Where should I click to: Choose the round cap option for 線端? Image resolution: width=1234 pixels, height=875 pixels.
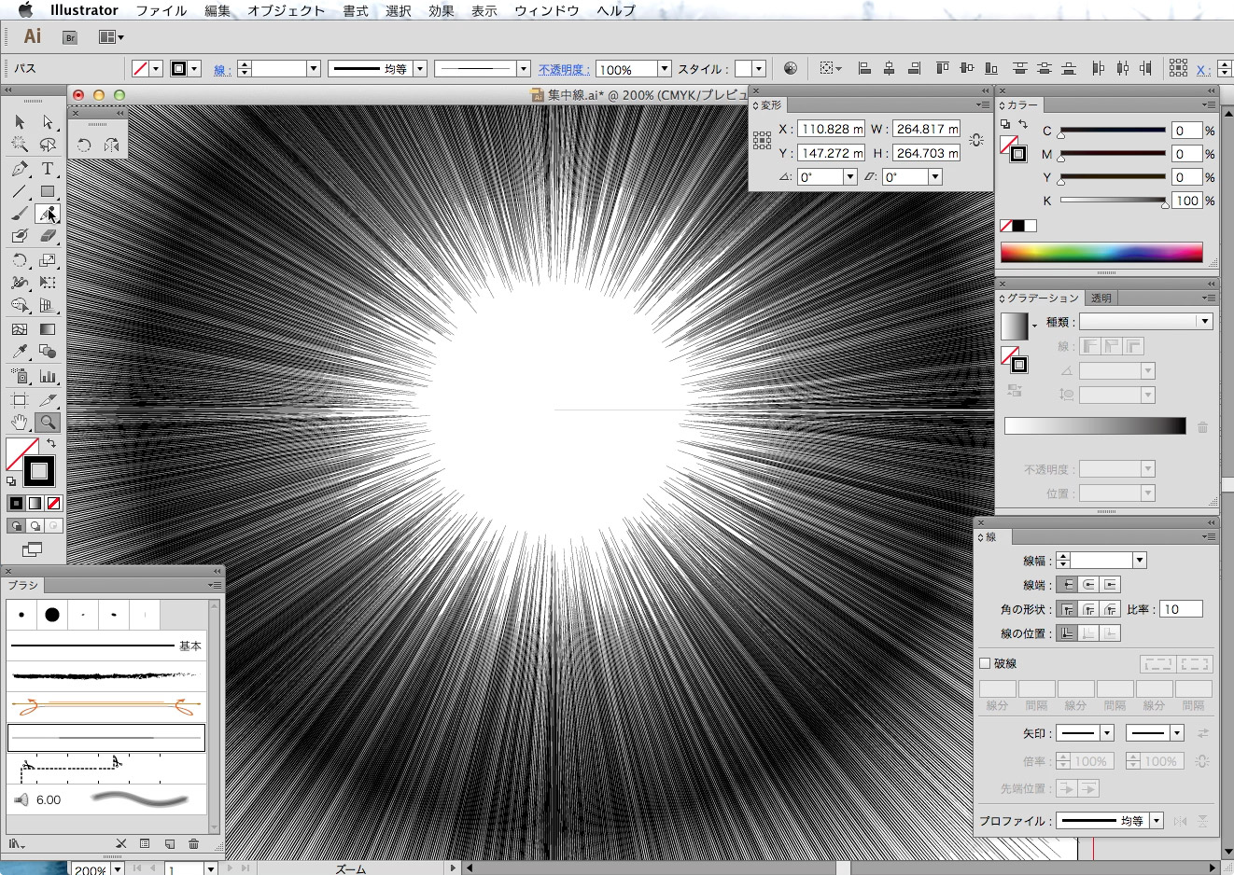point(1089,585)
